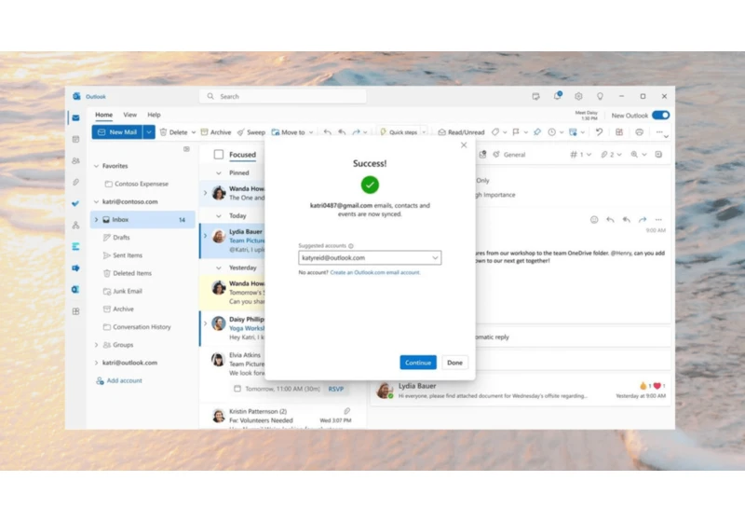This screenshot has height=522, width=745.
Task: Turn off the New Outlook toggle
Action: point(661,116)
